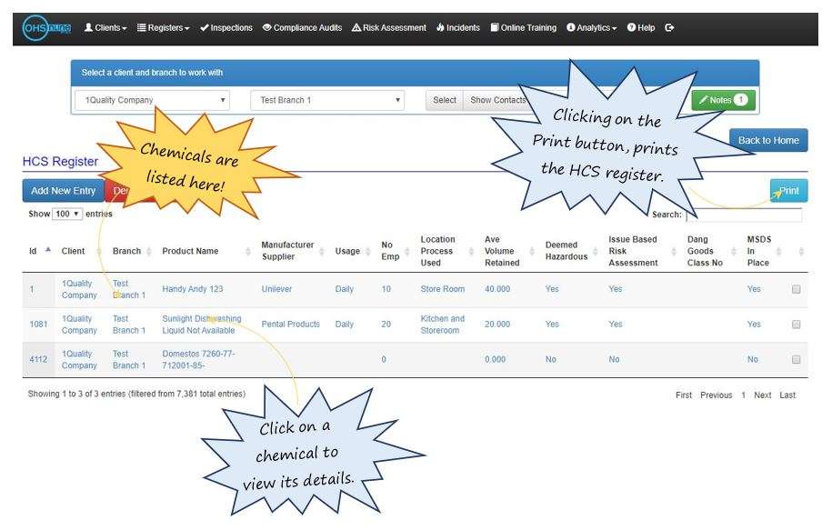Open the Handy Andy 123 chemical details
This screenshot has height=530, width=832.
point(192,288)
